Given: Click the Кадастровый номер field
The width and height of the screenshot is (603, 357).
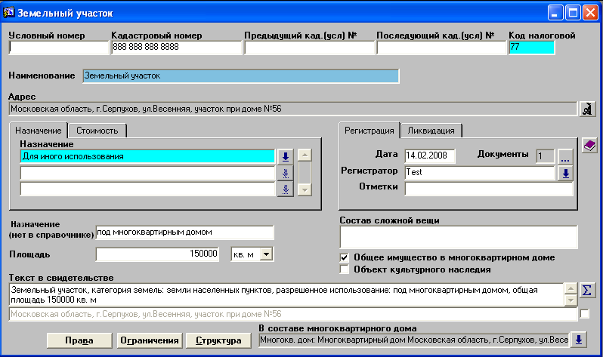Looking at the screenshot, I should [x=177, y=48].
